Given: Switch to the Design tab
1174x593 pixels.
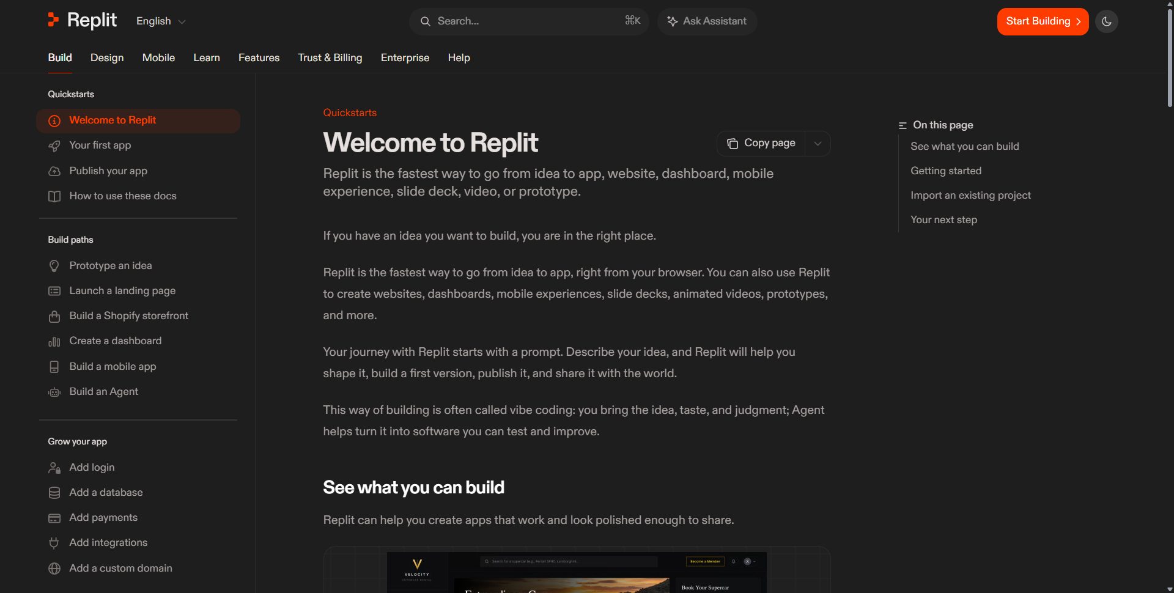Looking at the screenshot, I should pyautogui.click(x=107, y=57).
